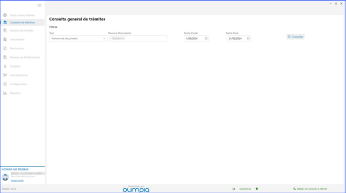
Task: Click NOTARÍA 360 PRUEBAS label
Action: [15, 169]
